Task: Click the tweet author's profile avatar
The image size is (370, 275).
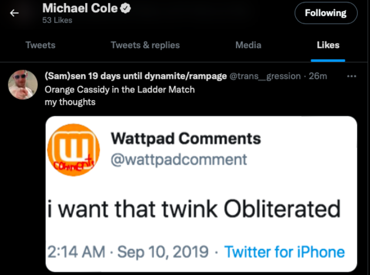Action: point(23,87)
